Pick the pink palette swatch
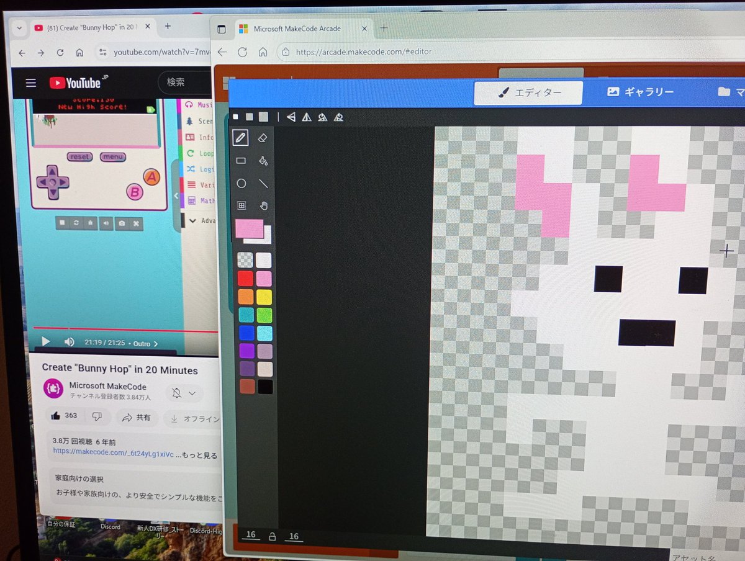Screen dimensions: 745x561 [x=264, y=279]
